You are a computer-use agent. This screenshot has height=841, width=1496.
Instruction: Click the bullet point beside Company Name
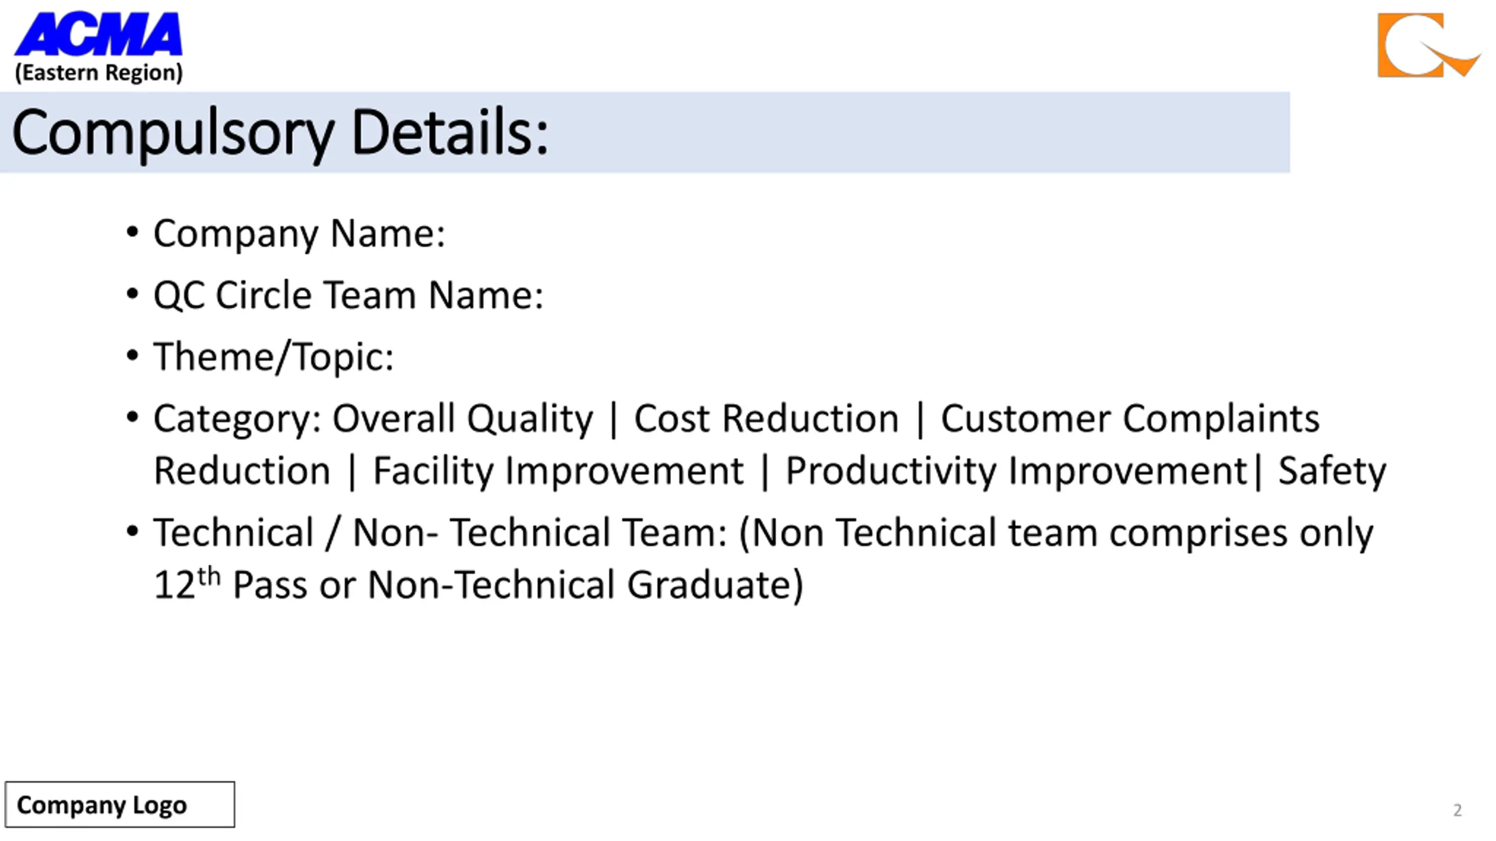[133, 232]
